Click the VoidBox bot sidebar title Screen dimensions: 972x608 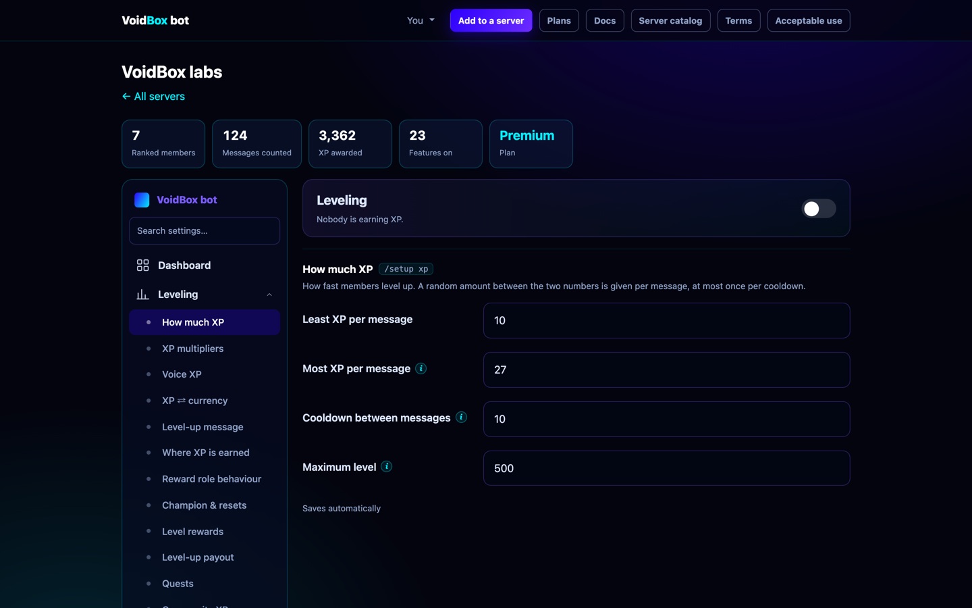click(187, 200)
